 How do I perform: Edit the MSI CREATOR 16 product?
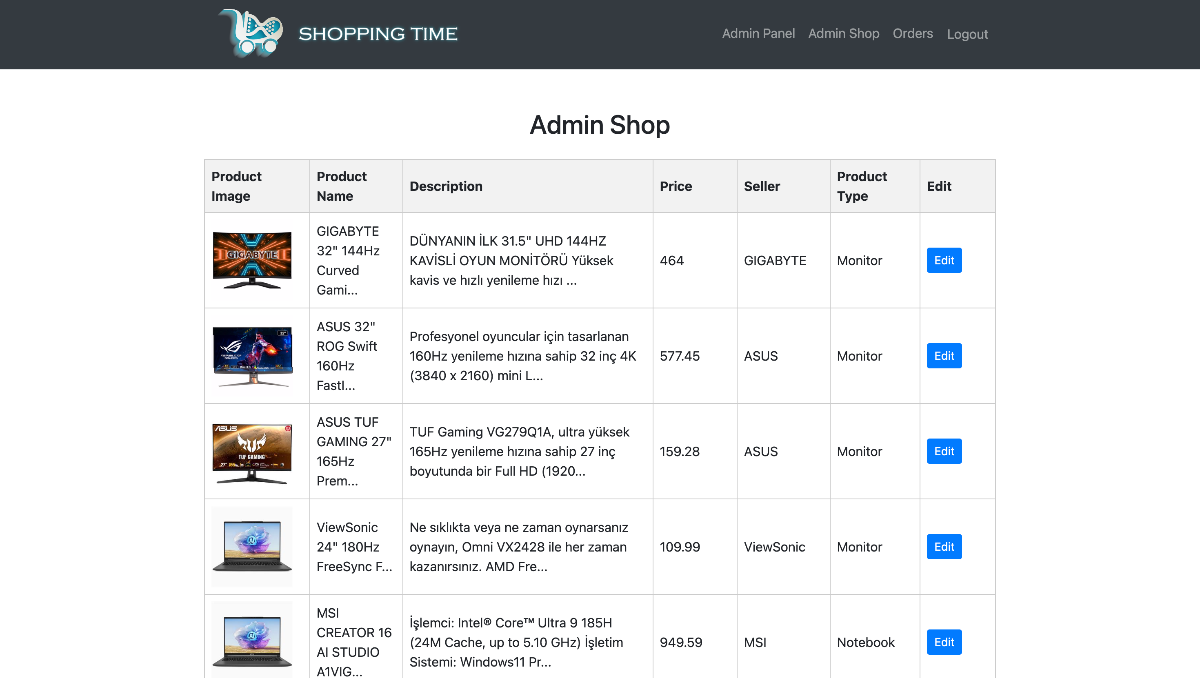point(944,642)
